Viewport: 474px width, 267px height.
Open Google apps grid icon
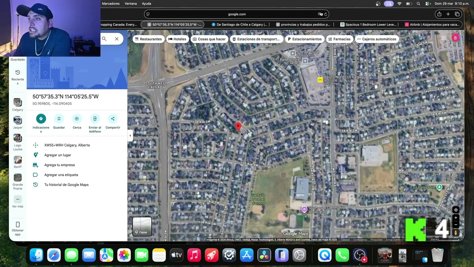click(443, 38)
